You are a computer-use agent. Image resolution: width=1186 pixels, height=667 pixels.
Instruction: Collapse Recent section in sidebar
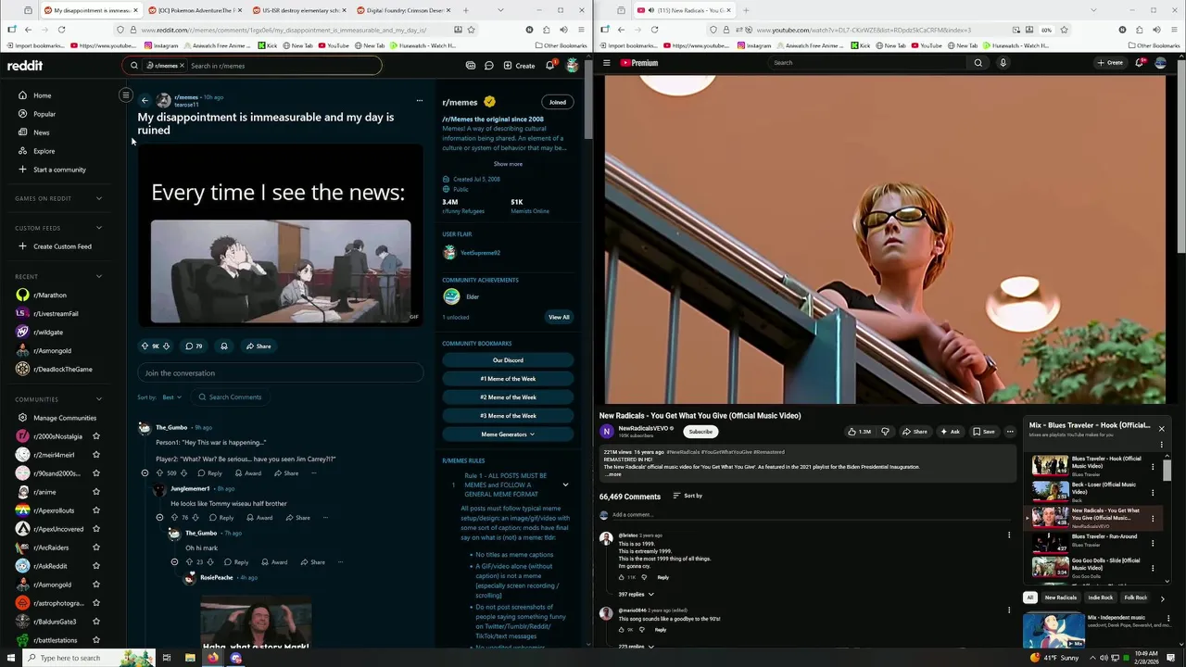99,276
